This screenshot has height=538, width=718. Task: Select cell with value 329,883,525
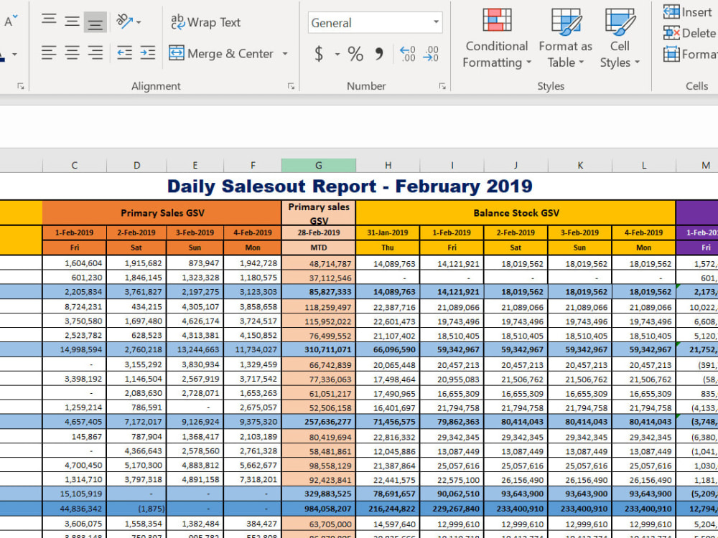click(319, 494)
